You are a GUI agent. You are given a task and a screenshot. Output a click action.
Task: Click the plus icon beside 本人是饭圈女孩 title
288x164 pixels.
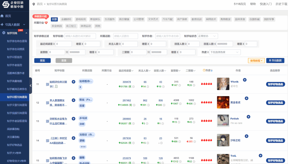74,100
